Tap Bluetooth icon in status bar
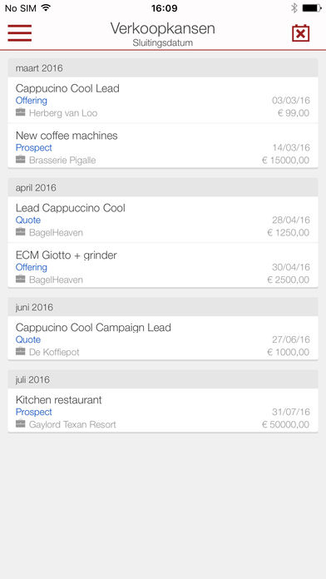 pyautogui.click(x=294, y=8)
